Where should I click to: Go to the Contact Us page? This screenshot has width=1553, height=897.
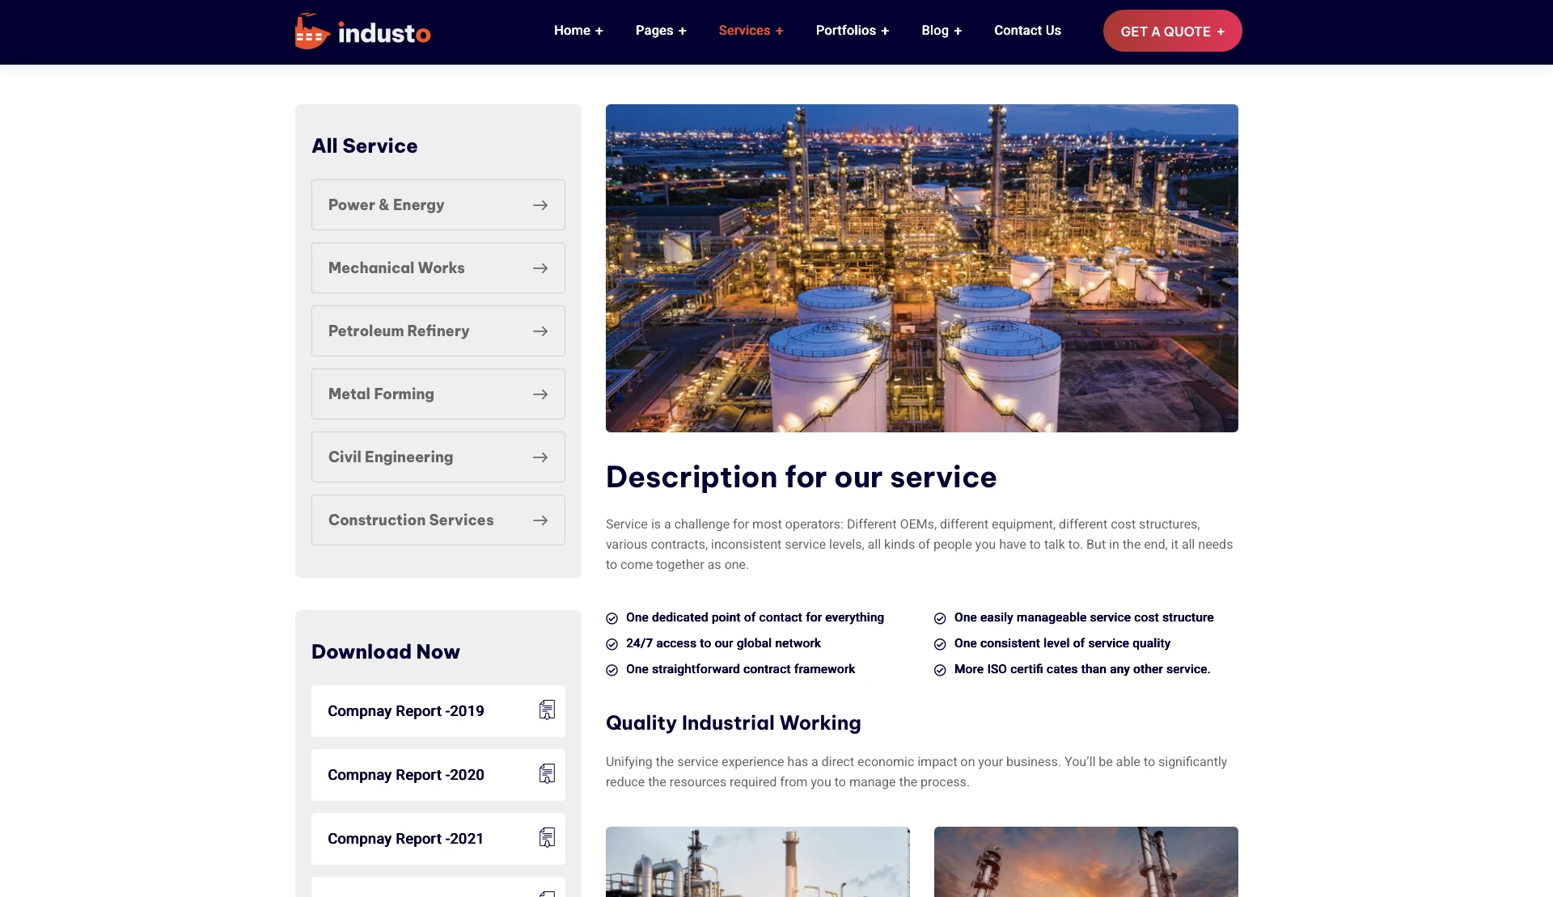(x=1027, y=31)
